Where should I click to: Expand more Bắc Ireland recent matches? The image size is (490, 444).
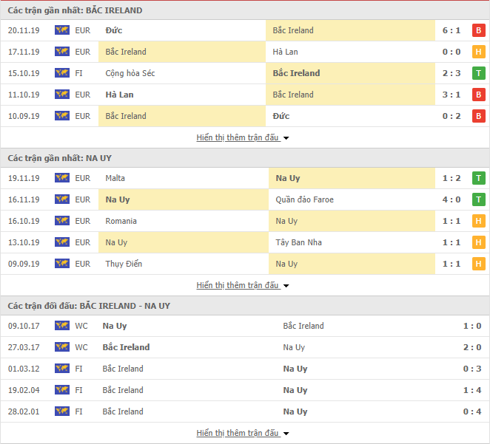pyautogui.click(x=243, y=137)
